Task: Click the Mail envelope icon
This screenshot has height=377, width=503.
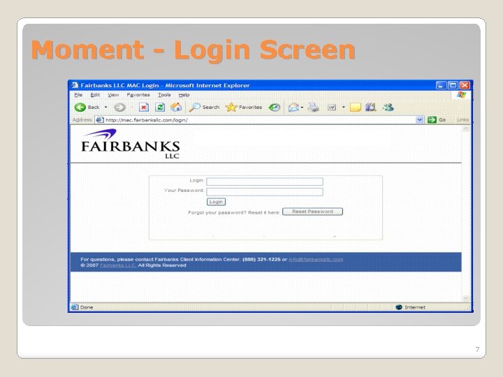Action: (x=293, y=107)
